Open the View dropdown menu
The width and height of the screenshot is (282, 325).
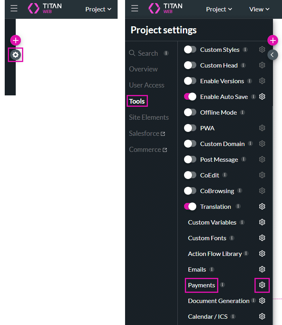click(x=259, y=9)
